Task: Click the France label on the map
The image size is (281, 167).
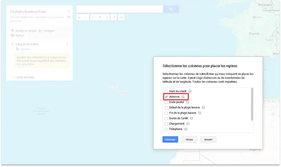Action: coord(254,34)
